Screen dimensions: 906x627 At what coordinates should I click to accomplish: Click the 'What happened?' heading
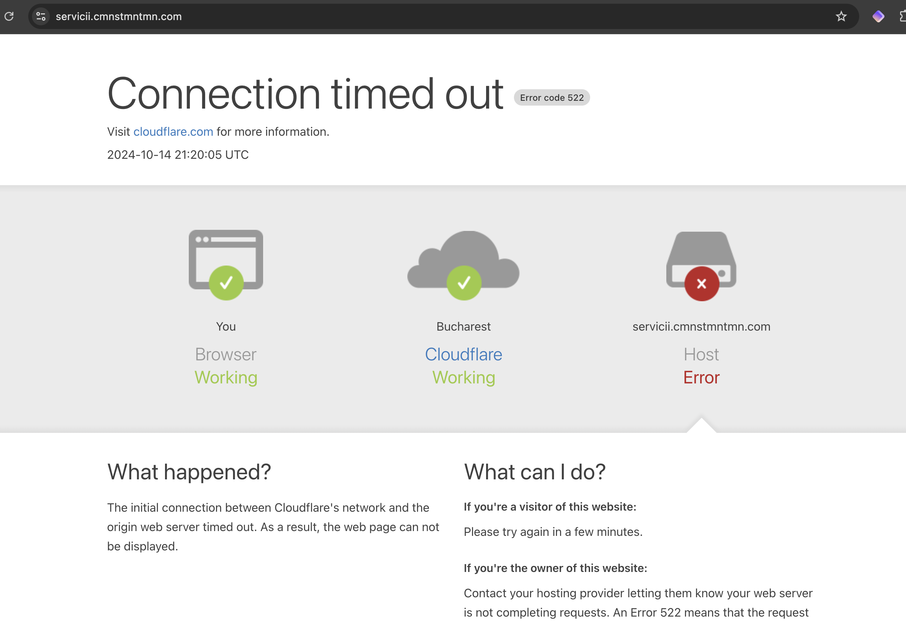[x=190, y=472]
